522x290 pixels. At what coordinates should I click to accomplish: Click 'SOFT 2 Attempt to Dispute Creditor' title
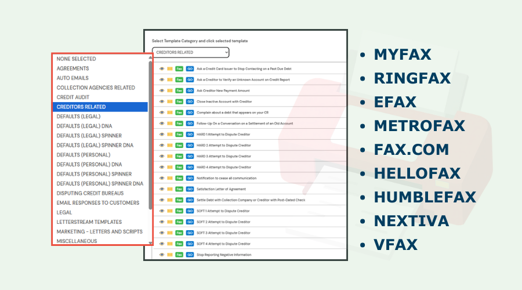(223, 222)
